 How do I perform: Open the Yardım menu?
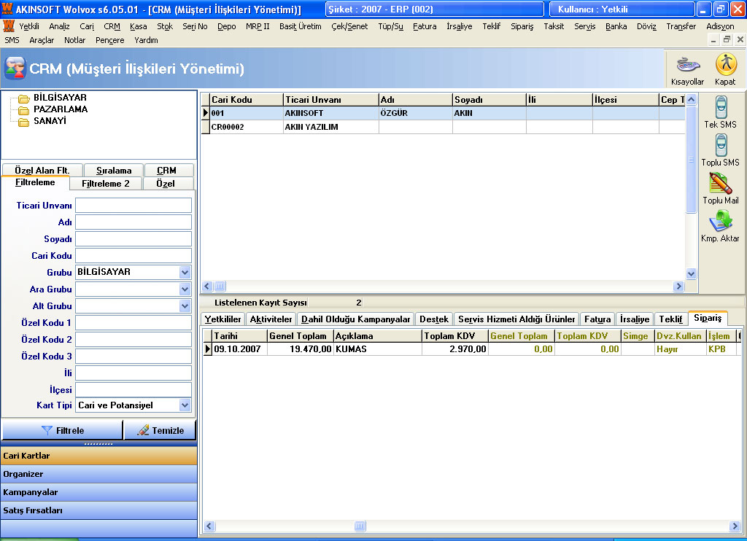[x=146, y=41]
